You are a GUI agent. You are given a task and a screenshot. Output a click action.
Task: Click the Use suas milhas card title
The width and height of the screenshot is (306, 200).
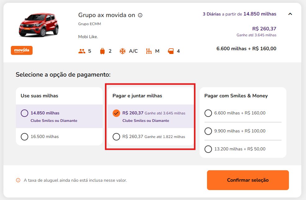coord(39,96)
